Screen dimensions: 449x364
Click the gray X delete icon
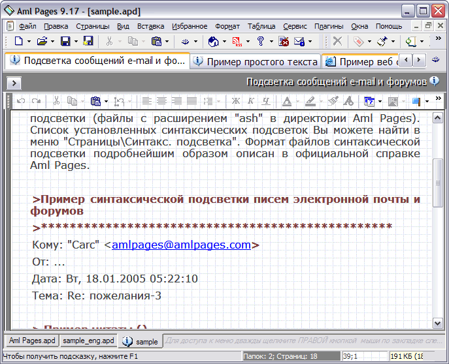pyautogui.click(x=338, y=41)
